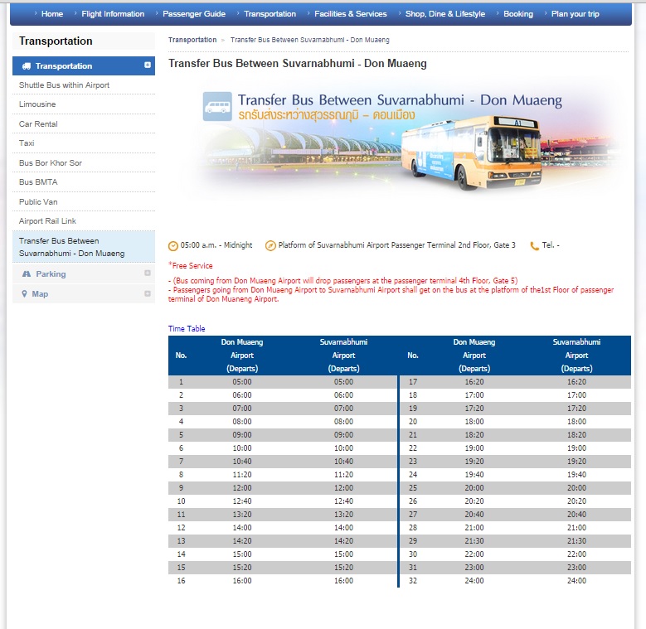646x629 pixels.
Task: Click the *Free Service note
Action: click(191, 265)
